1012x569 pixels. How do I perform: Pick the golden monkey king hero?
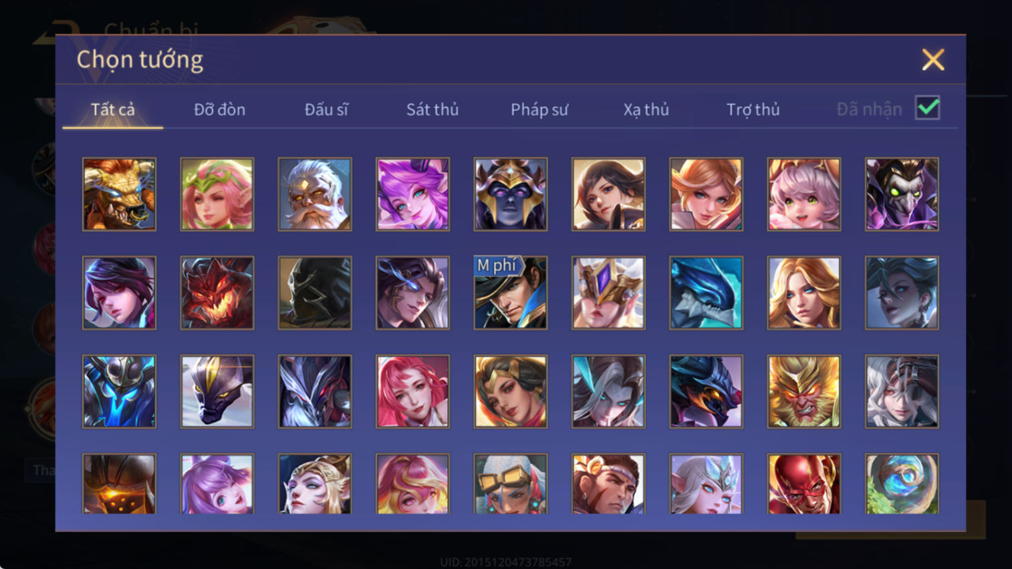pyautogui.click(x=804, y=391)
